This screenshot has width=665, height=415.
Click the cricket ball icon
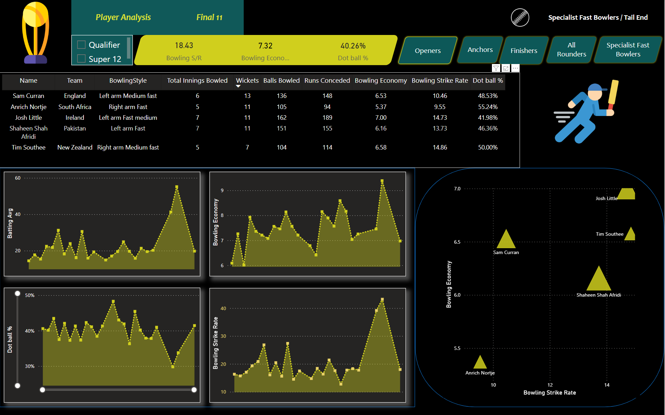(x=520, y=17)
